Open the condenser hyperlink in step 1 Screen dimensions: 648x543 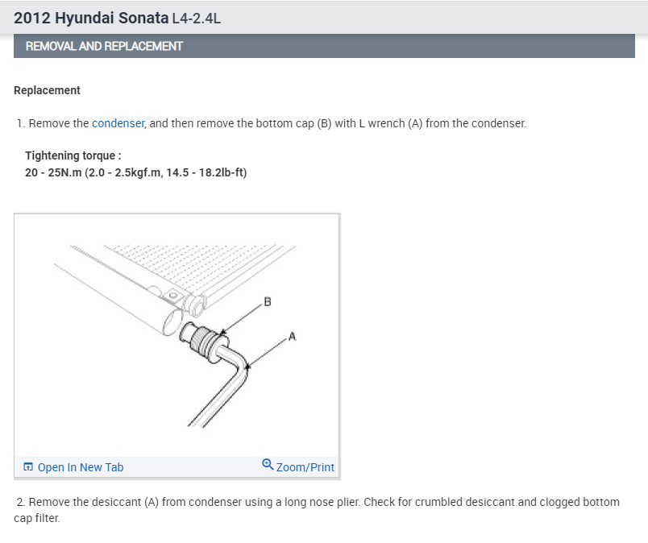pyautogui.click(x=118, y=123)
